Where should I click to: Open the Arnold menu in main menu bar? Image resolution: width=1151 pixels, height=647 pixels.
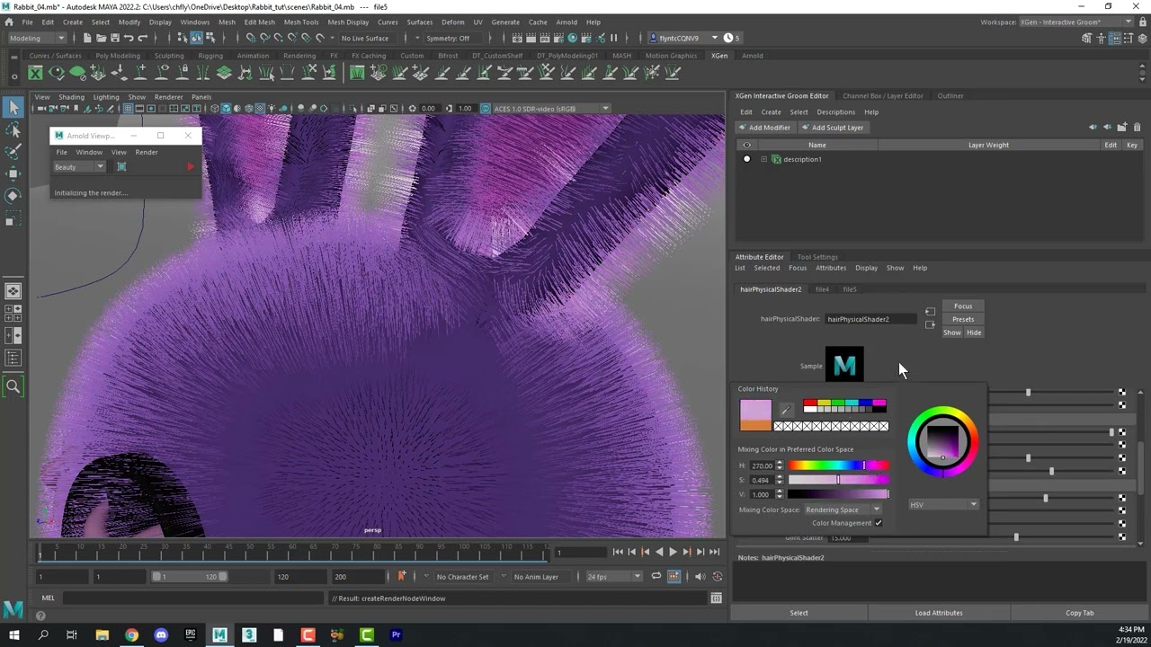tap(567, 22)
